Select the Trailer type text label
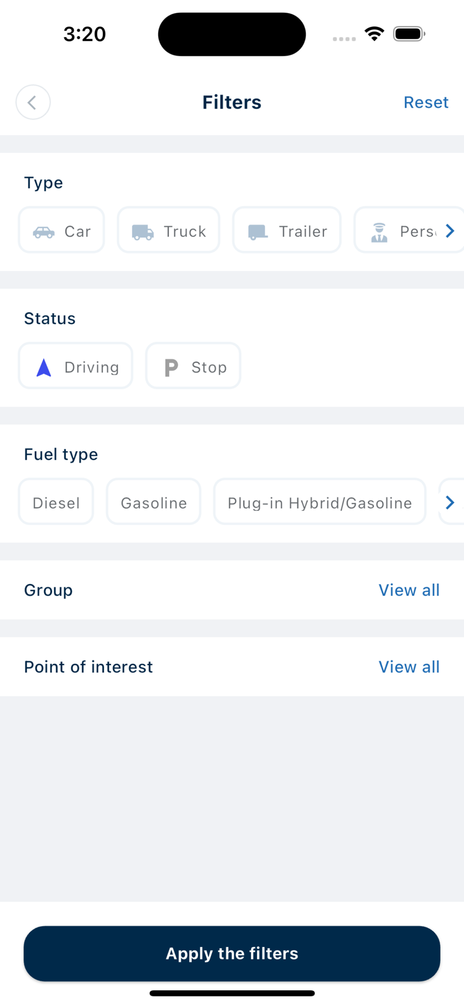Image resolution: width=464 pixels, height=1005 pixels. [x=303, y=232]
